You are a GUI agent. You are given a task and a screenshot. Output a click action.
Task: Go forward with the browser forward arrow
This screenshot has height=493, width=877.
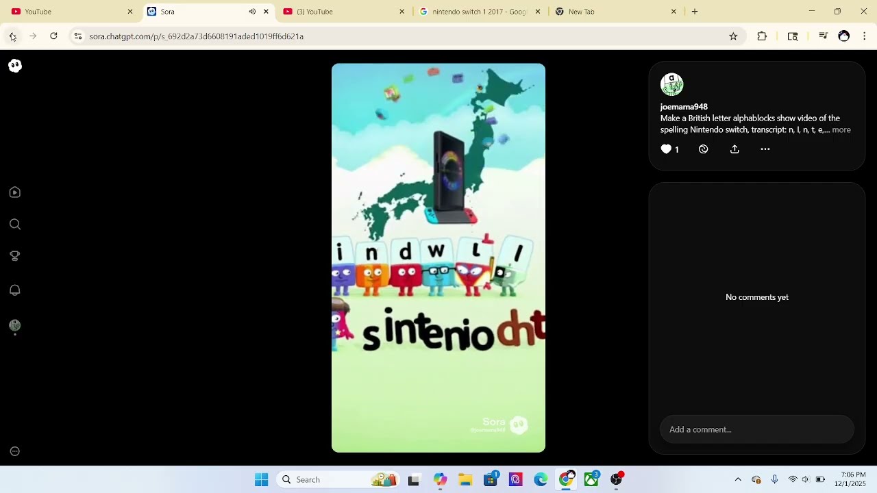tap(33, 36)
